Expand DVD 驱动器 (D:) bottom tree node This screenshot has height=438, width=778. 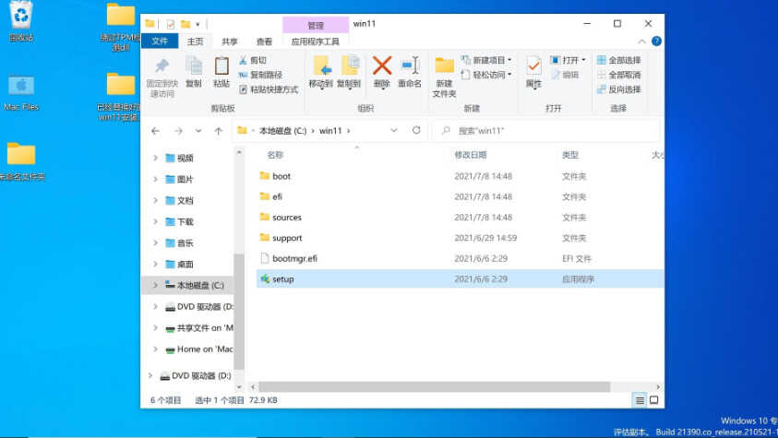click(x=150, y=375)
